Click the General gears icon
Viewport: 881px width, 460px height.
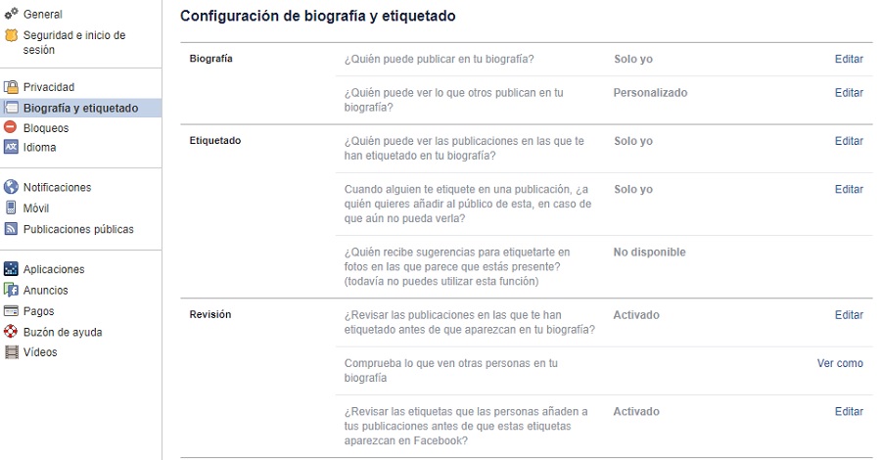11,15
